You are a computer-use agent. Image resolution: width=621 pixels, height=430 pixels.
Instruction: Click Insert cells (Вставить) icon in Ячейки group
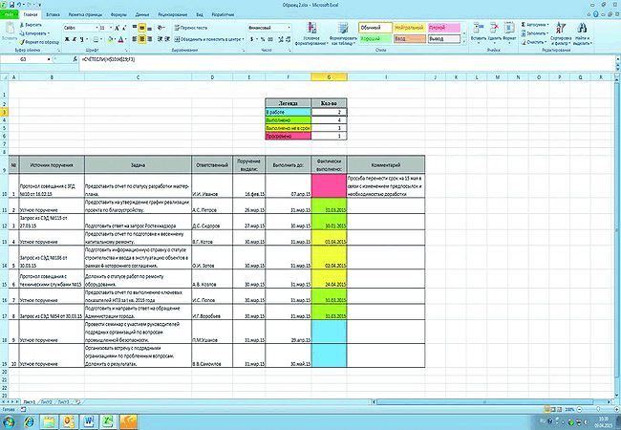pos(478,28)
